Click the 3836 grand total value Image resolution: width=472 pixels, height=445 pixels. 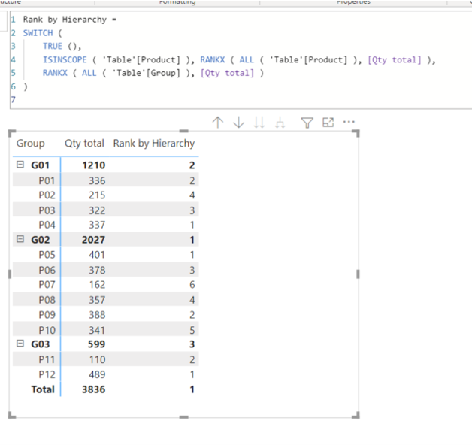coord(94,389)
